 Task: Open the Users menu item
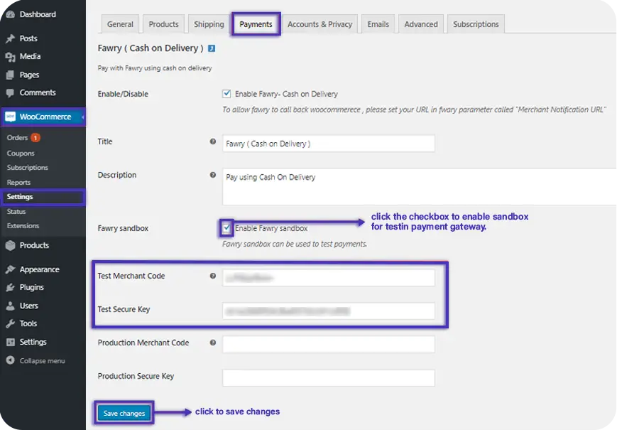[28, 306]
